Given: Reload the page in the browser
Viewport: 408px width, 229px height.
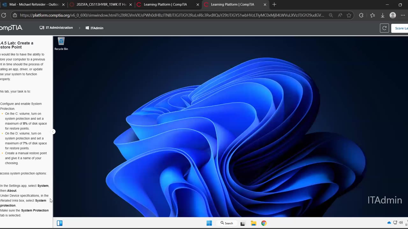Looking at the screenshot, I should click(4, 15).
